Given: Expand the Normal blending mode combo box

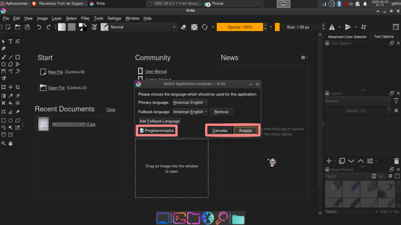Looking at the screenshot, I should click(143, 27).
